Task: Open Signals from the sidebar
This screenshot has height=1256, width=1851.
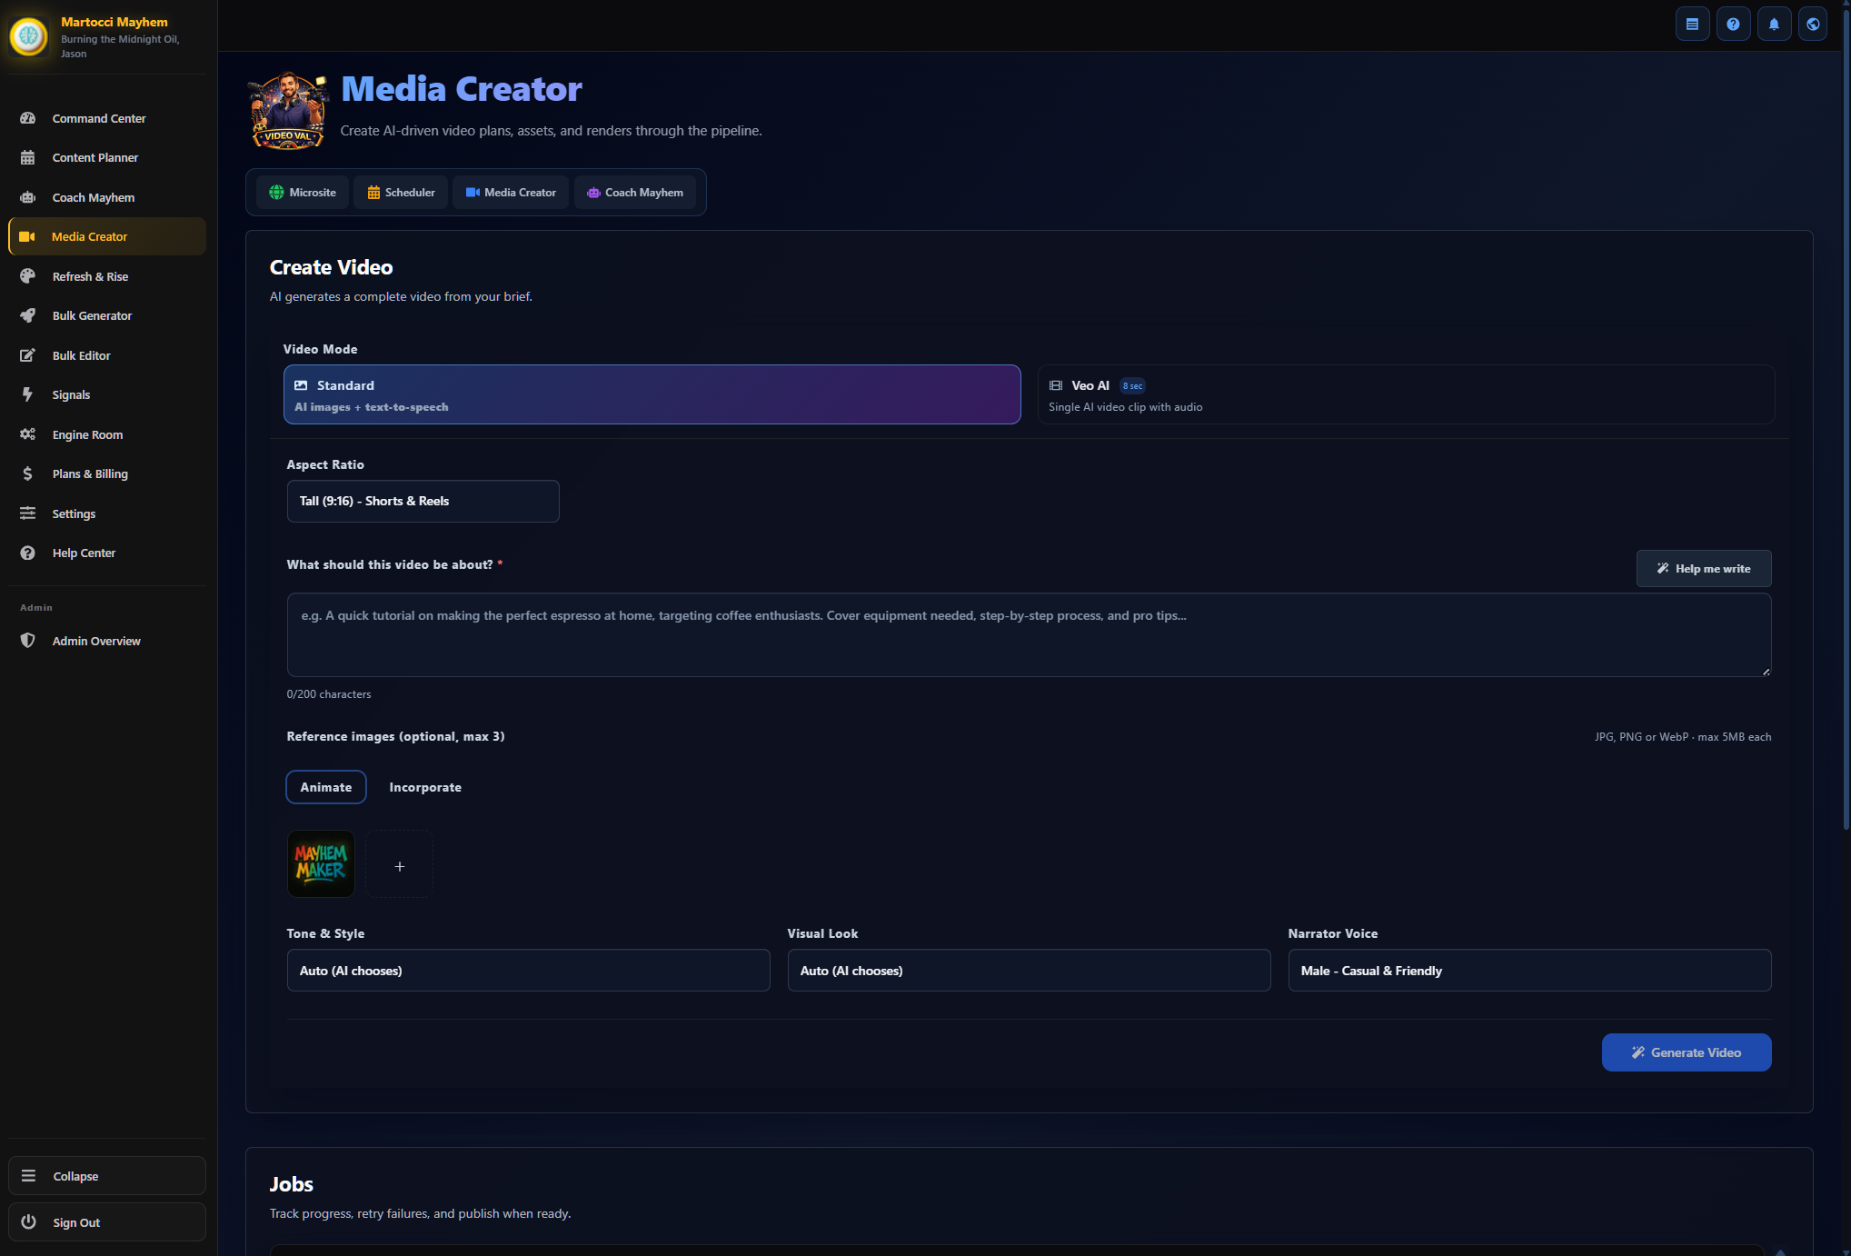Action: [71, 394]
